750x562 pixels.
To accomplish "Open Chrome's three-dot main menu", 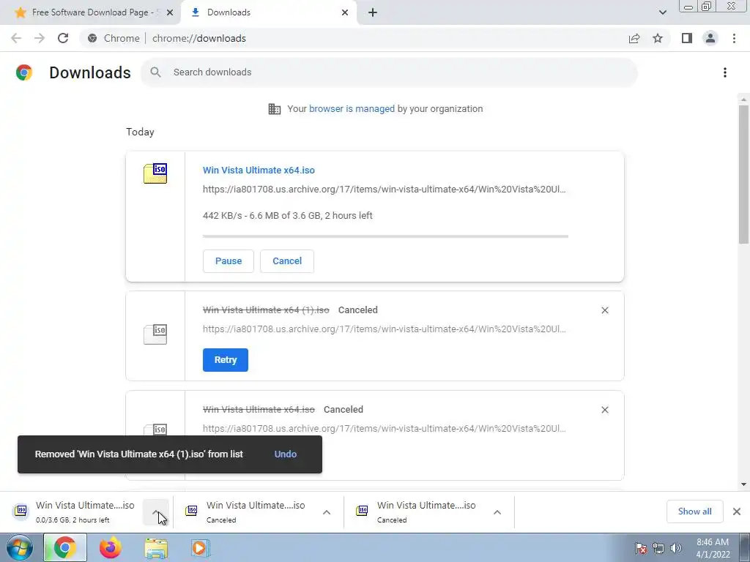I will (x=734, y=38).
